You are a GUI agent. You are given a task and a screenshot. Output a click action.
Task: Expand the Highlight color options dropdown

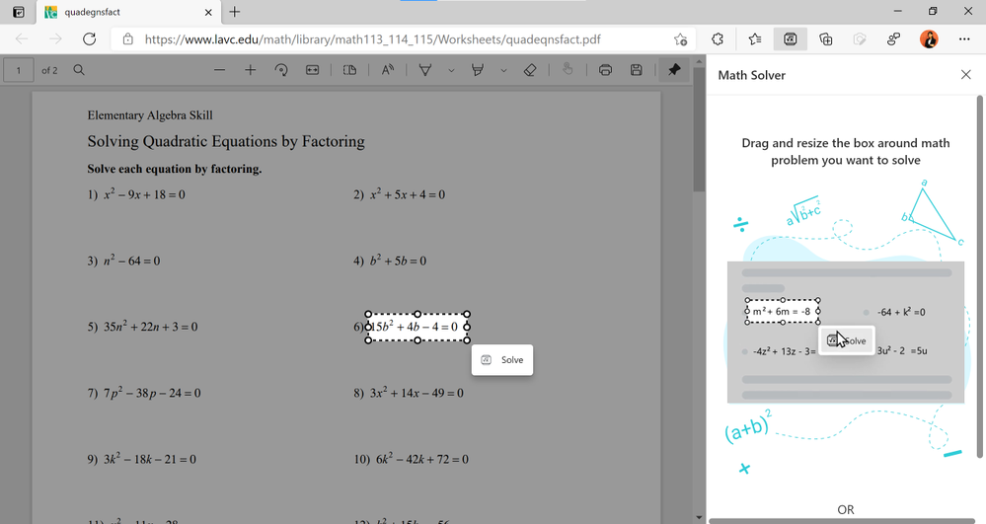coord(503,70)
